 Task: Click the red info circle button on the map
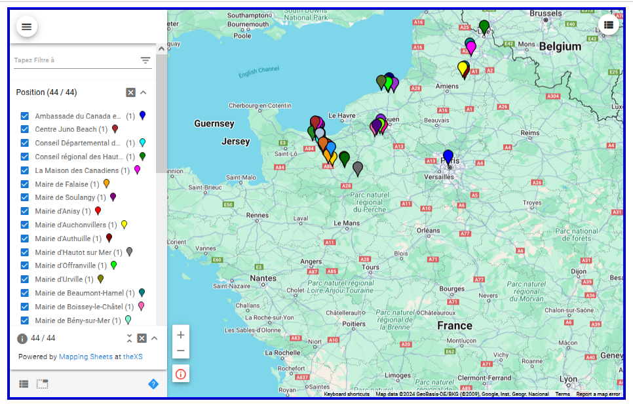pyautogui.click(x=181, y=374)
